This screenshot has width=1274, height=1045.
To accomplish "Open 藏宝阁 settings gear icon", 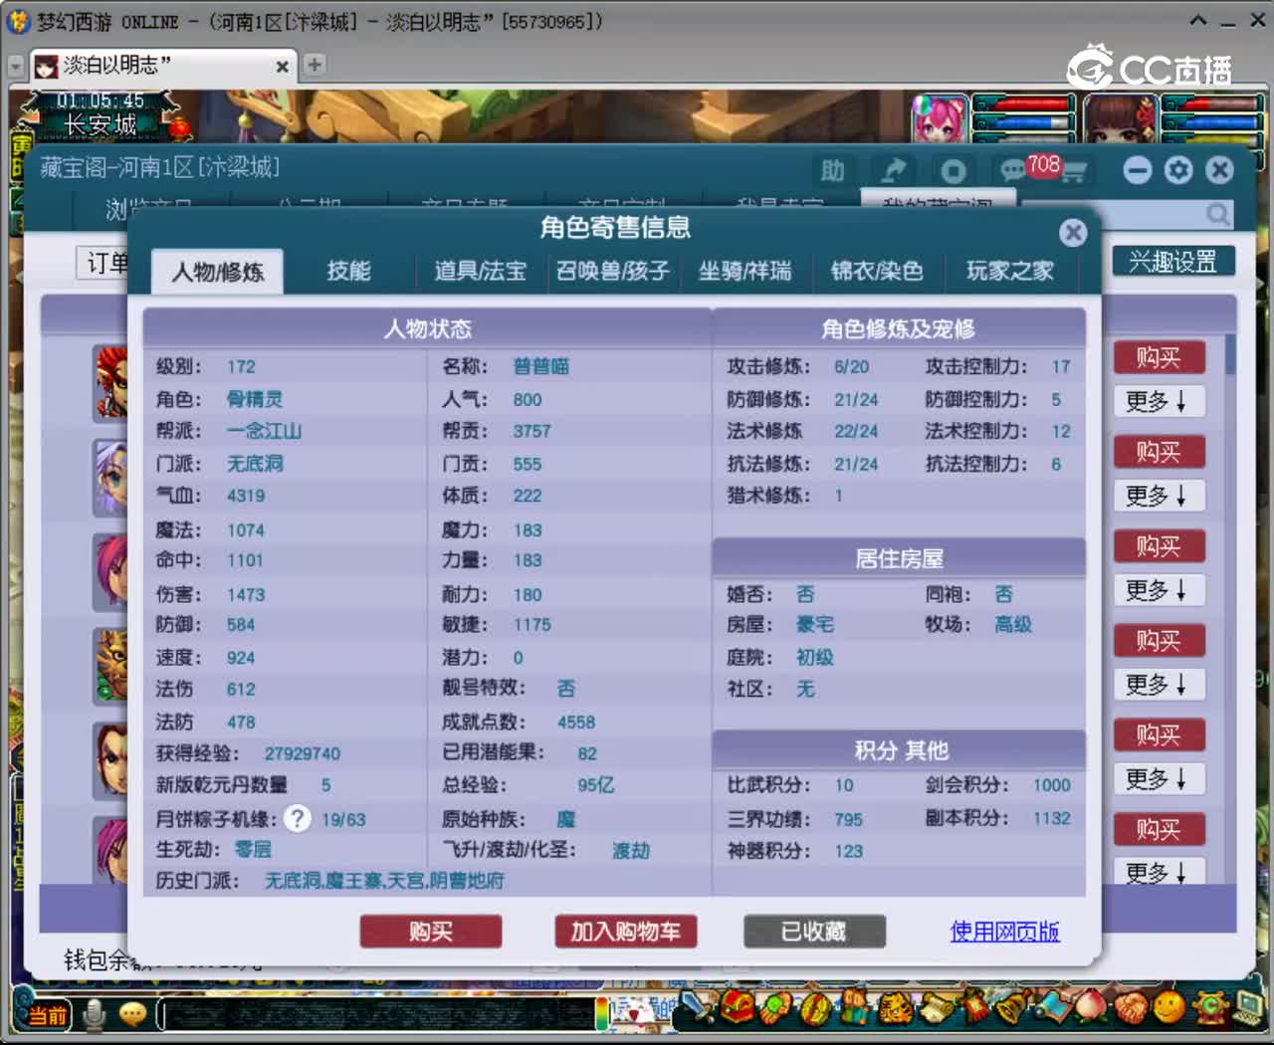I will pos(1178,170).
